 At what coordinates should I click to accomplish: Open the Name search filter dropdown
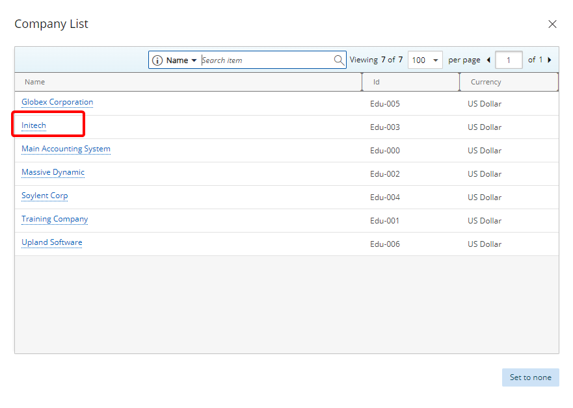[181, 60]
